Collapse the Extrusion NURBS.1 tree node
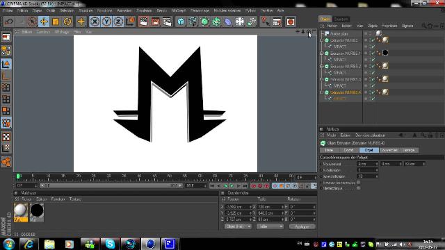 tap(321, 53)
